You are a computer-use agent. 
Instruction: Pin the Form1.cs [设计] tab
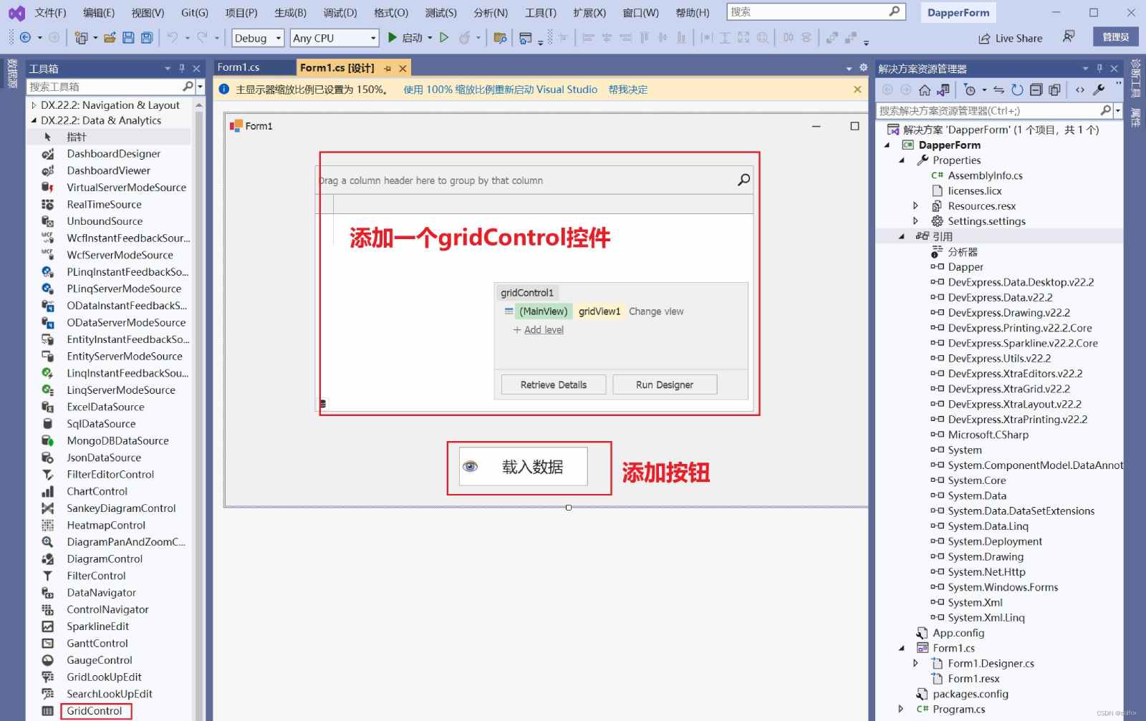pyautogui.click(x=387, y=69)
